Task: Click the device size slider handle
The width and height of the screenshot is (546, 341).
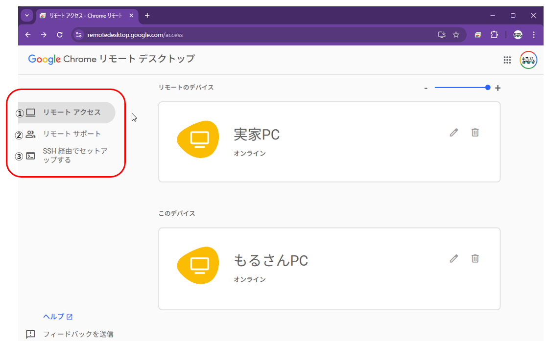Action: [488, 88]
